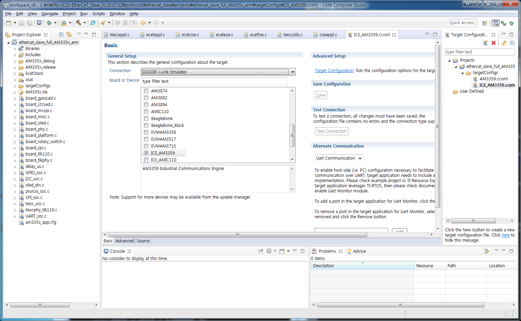521x321 pixels.
Task: Delete selected configuration with the red X icon
Action: [x=494, y=42]
